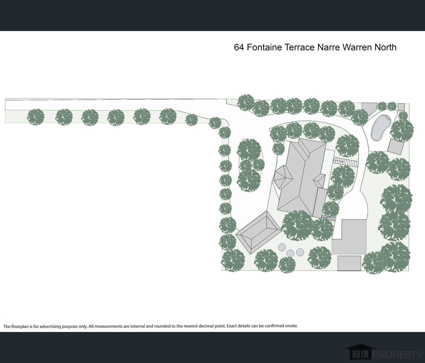
Task: Click the 64 Fontaine Terrace address title
Action: click(315, 47)
